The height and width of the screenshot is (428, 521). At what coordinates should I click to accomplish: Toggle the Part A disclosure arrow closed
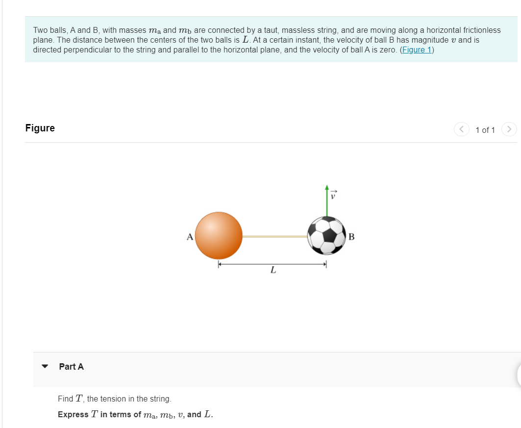(x=44, y=366)
